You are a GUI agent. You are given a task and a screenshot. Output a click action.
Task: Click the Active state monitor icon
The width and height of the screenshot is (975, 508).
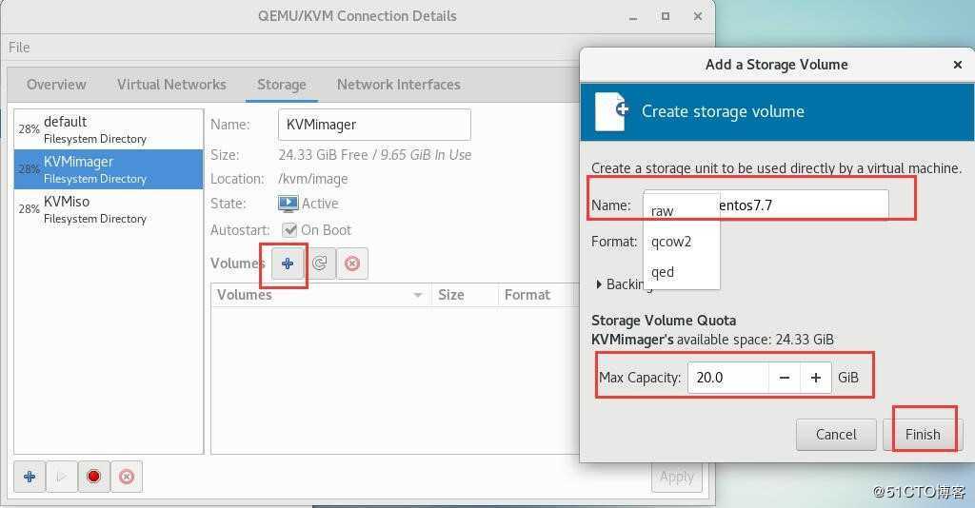click(288, 203)
